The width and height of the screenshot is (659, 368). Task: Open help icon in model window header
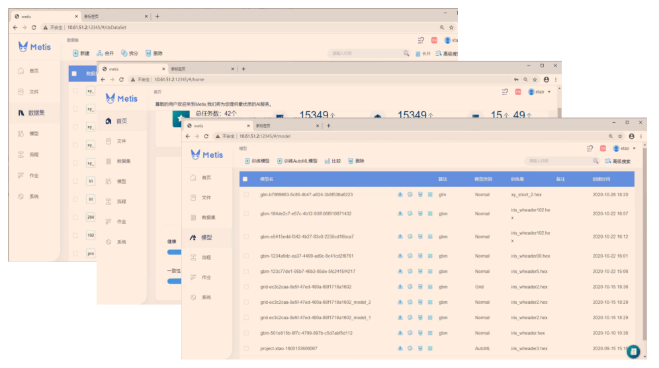pyautogui.click(x=590, y=149)
